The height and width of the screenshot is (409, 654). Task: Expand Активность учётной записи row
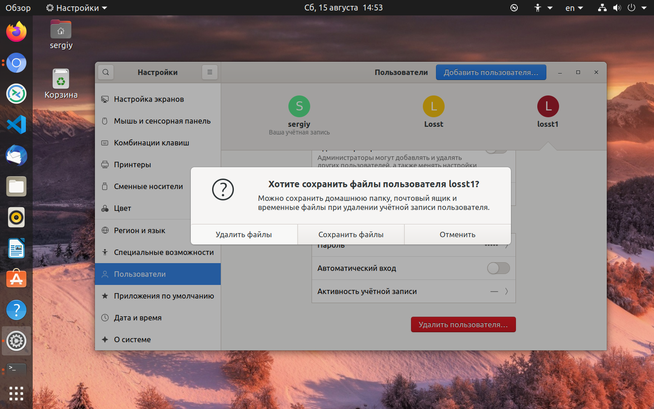[414, 291]
